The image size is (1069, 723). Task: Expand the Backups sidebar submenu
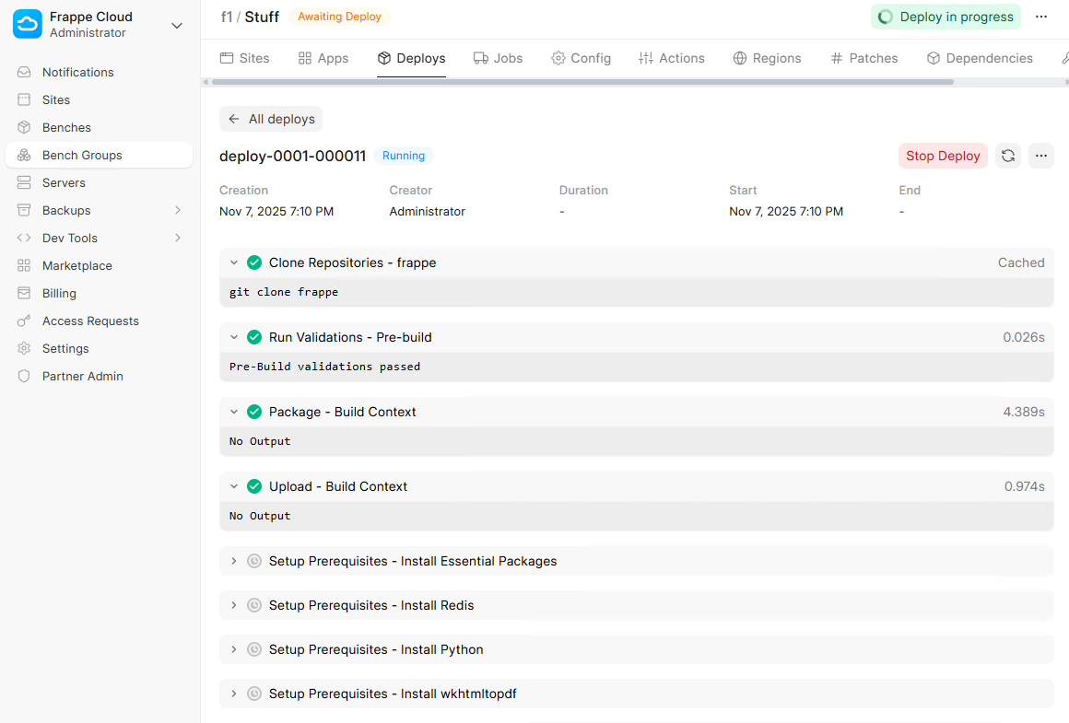click(x=178, y=210)
